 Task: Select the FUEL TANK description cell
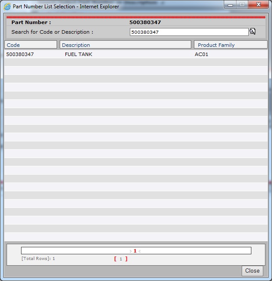pyautogui.click(x=79, y=54)
